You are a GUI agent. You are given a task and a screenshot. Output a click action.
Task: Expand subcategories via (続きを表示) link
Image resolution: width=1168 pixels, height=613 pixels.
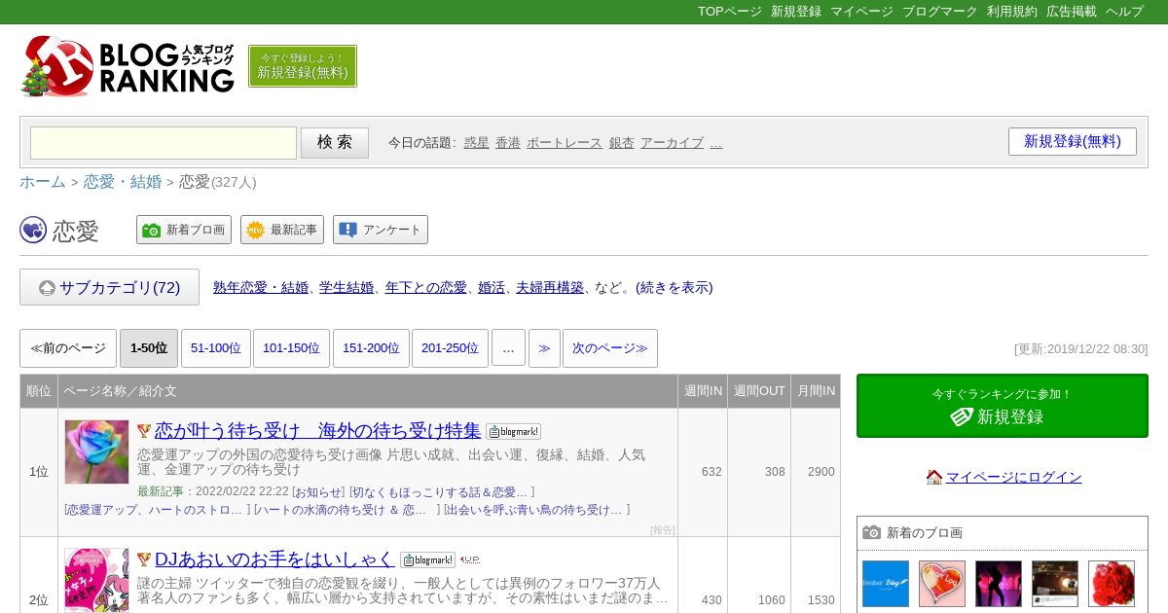coord(675,287)
